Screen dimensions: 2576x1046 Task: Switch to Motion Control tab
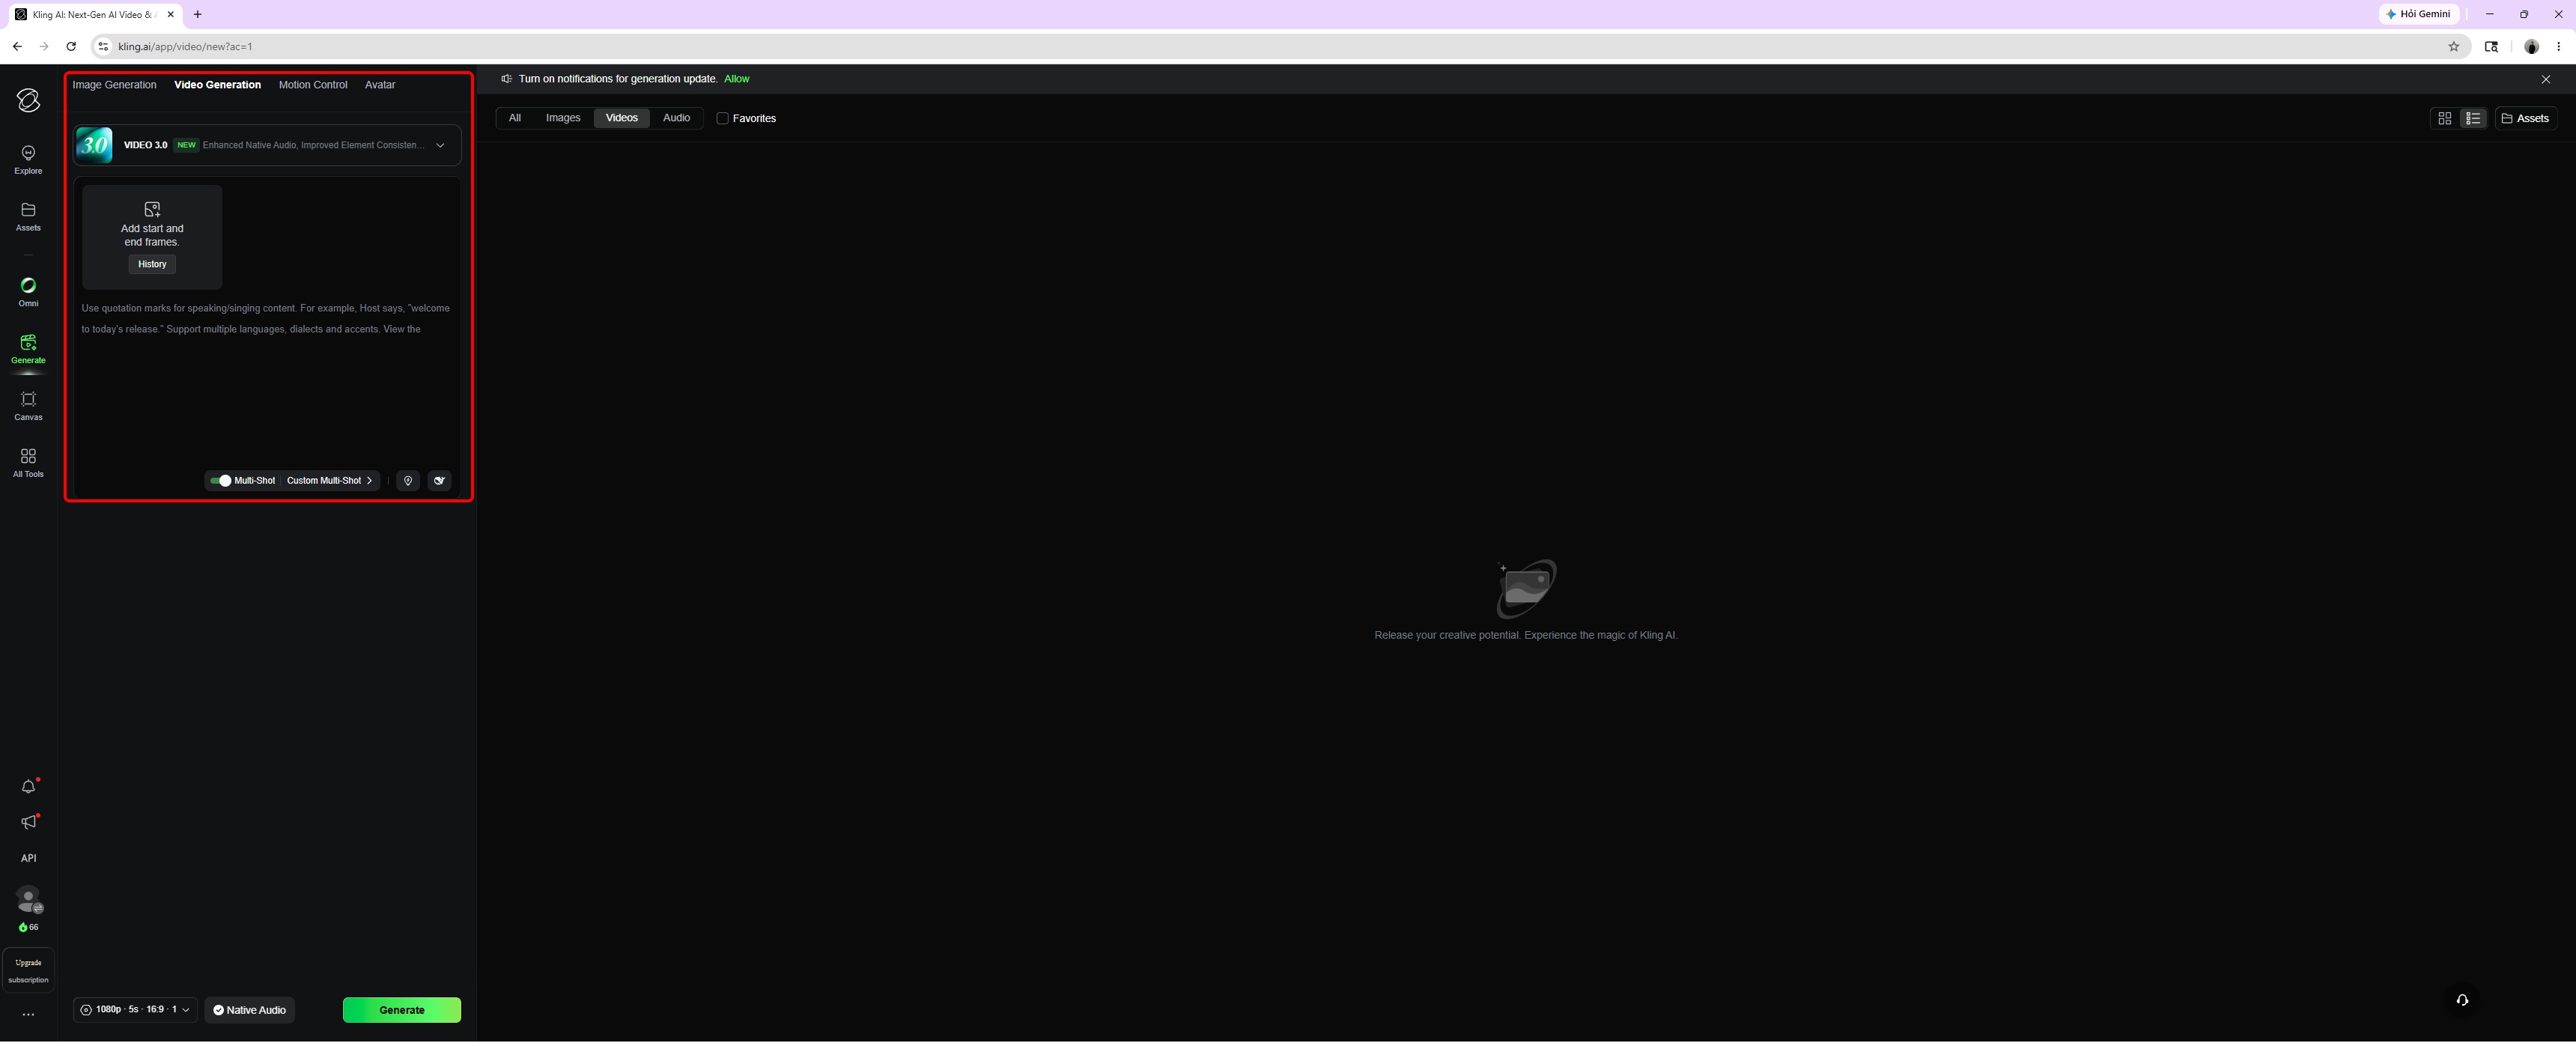coord(313,85)
